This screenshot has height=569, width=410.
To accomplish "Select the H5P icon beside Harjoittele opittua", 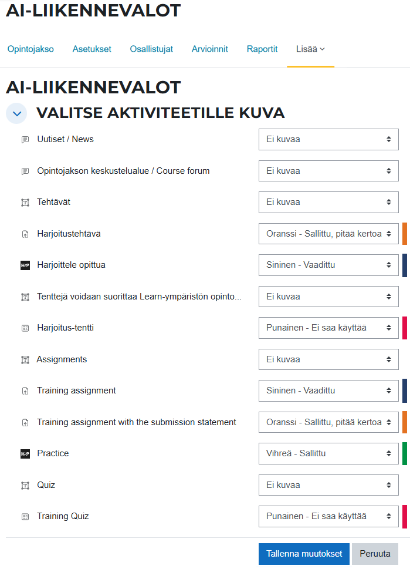I will coord(23,265).
